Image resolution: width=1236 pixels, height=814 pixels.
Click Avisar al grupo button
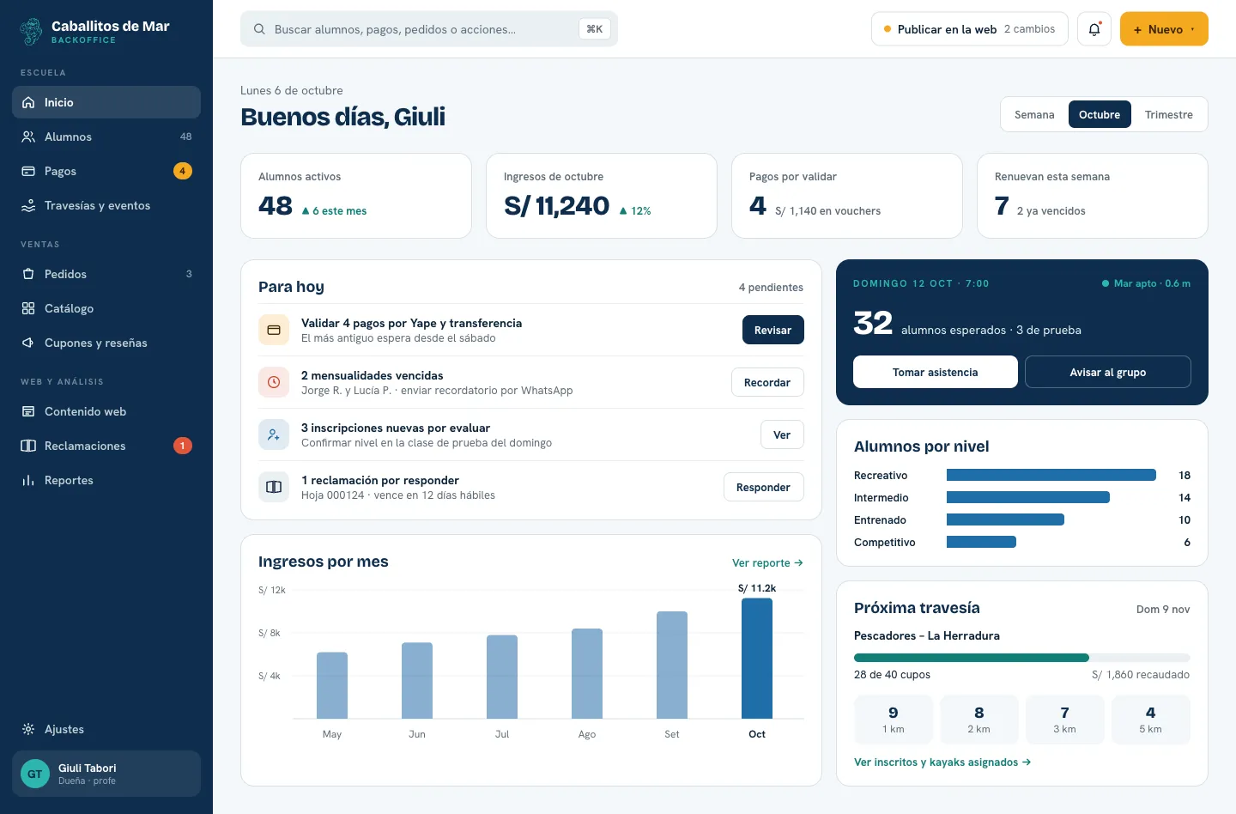tap(1108, 372)
